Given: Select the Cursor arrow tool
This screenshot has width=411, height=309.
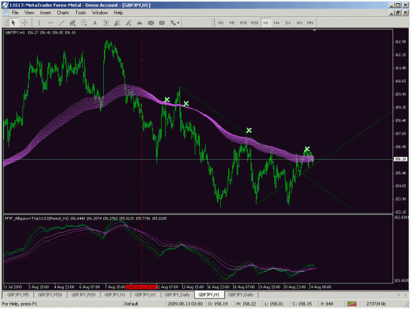Looking at the screenshot, I should [13, 23].
